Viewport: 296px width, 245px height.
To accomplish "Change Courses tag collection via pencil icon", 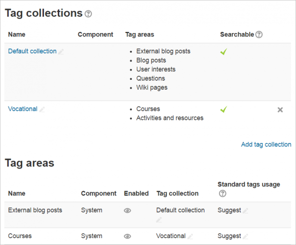I will tap(190, 237).
